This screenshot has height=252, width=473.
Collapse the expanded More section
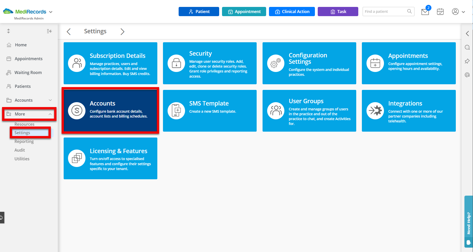pyautogui.click(x=50, y=114)
